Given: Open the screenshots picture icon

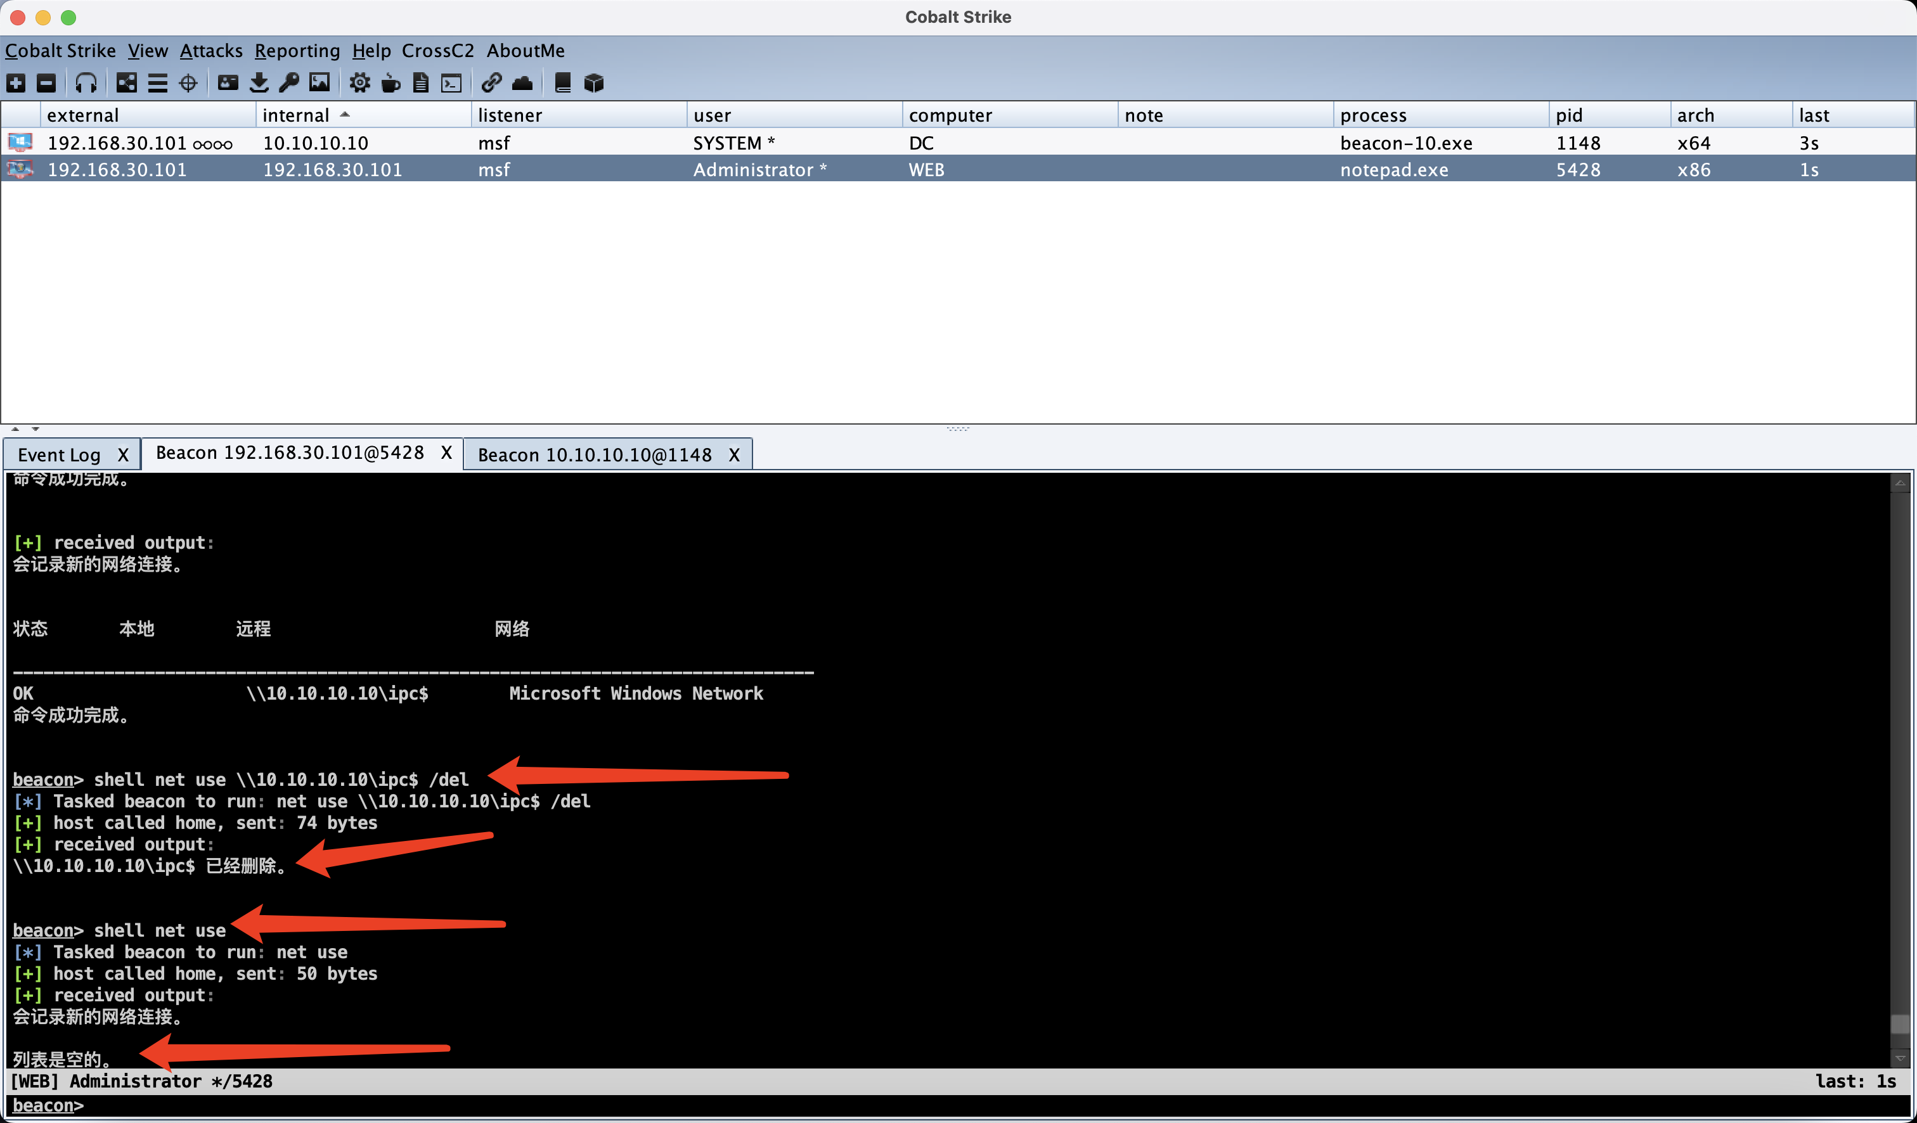Looking at the screenshot, I should 319,83.
